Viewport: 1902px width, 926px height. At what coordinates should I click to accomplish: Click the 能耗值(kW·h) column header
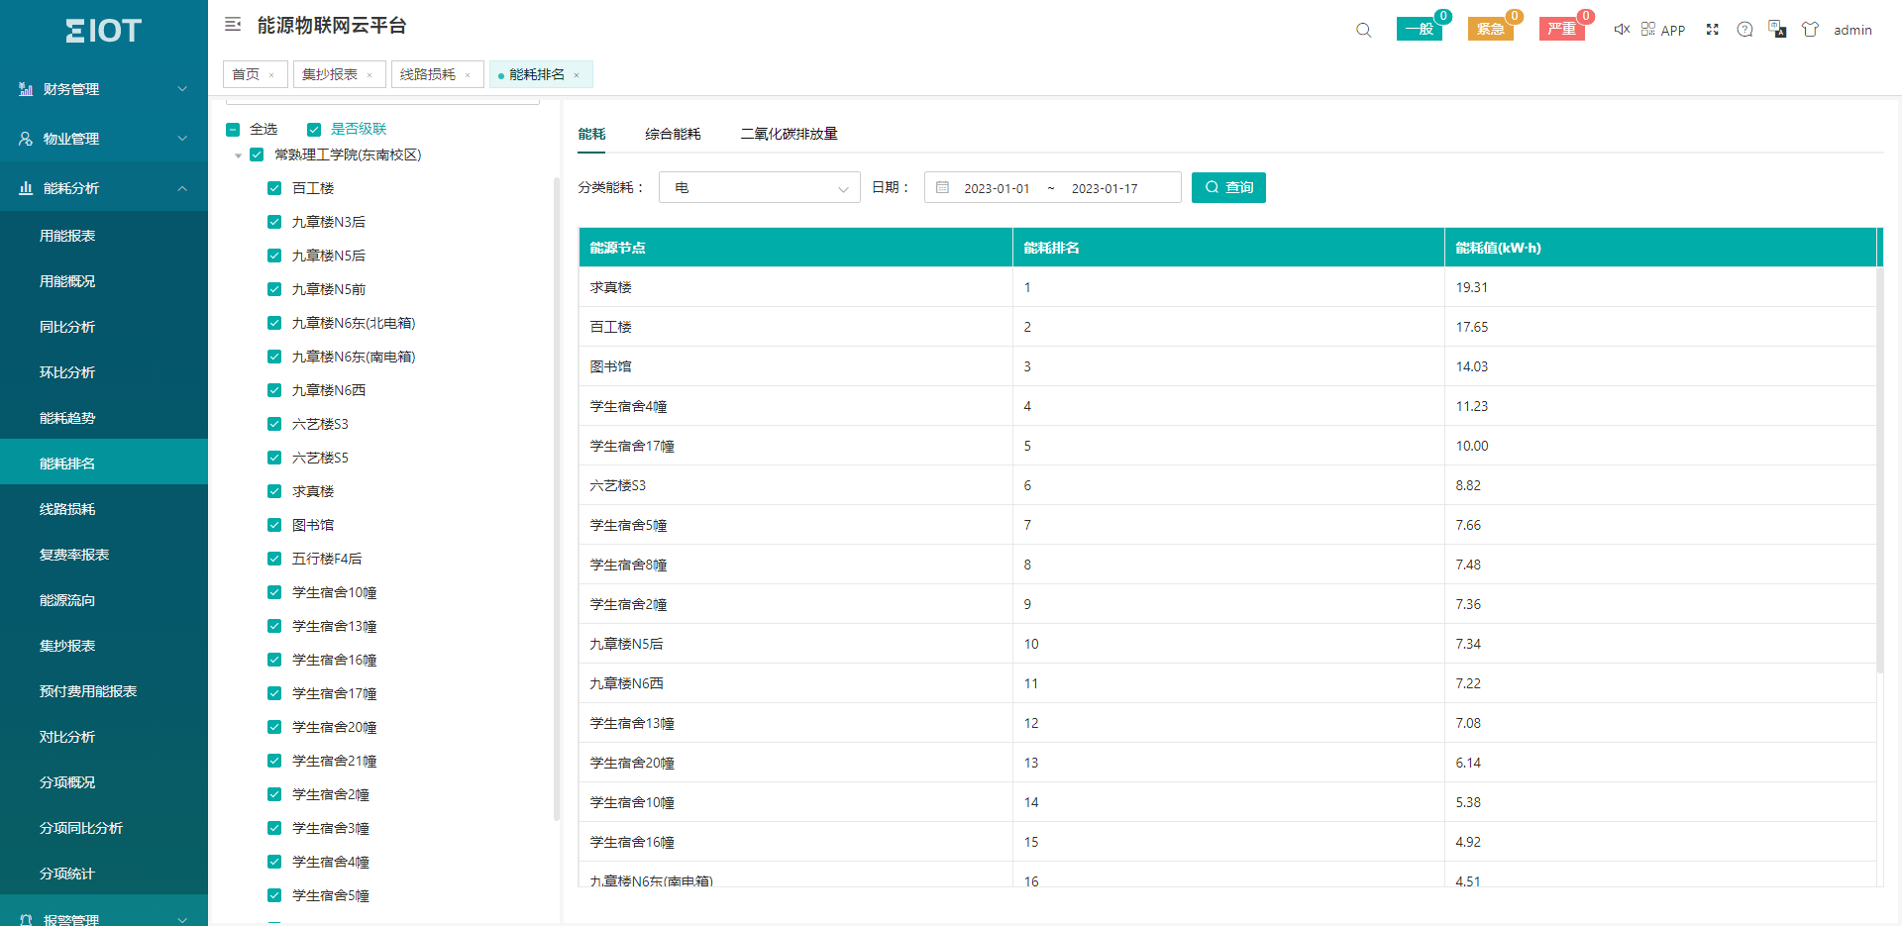(1660, 248)
